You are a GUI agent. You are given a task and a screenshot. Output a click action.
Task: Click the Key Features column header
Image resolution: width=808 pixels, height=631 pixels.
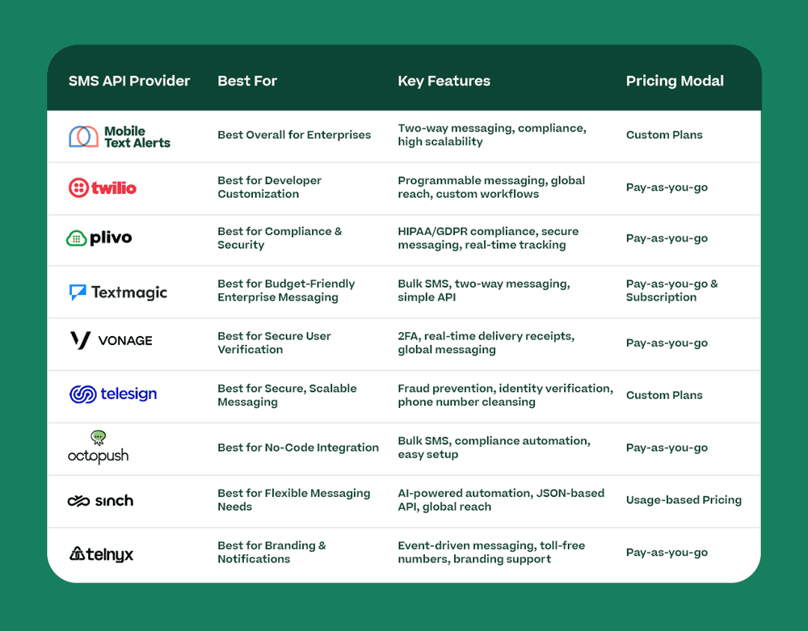pos(444,81)
